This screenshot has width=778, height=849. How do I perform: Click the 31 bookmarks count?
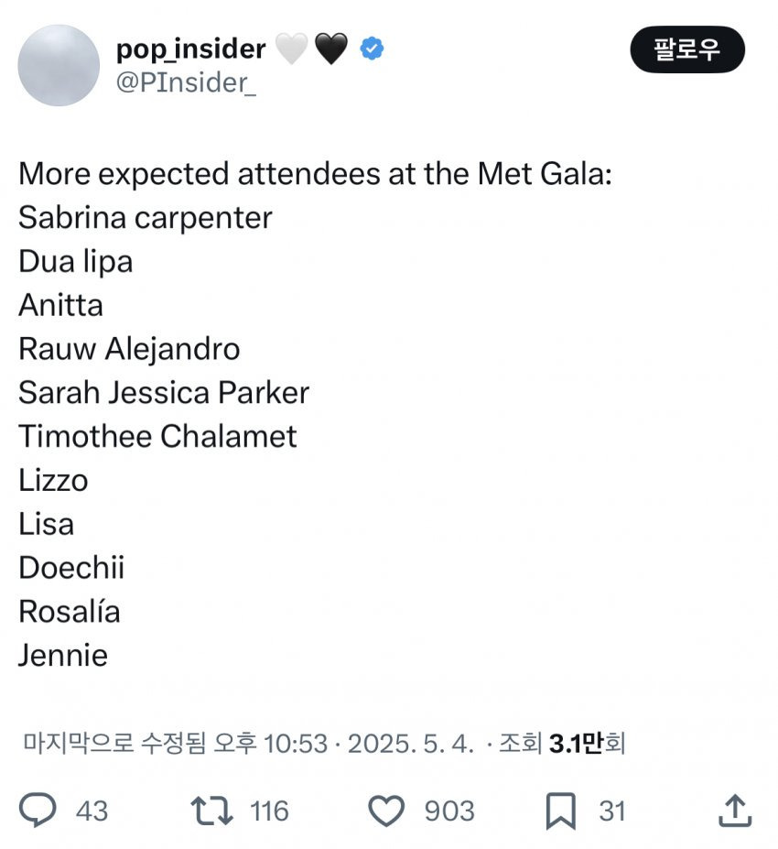(x=612, y=811)
